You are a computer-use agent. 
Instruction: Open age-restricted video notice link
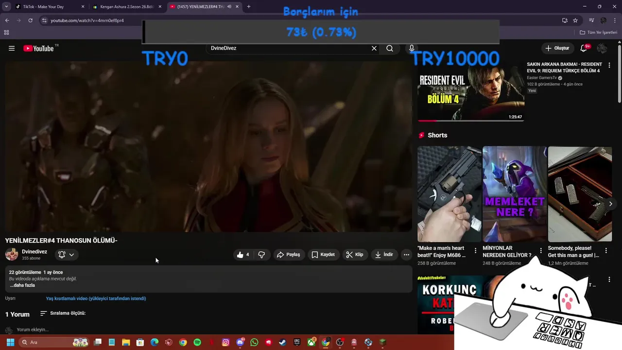[96, 298]
